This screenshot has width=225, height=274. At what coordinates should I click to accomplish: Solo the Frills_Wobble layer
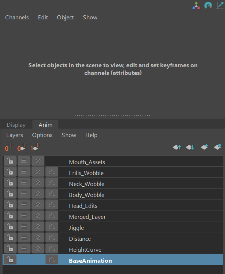click(x=24, y=172)
